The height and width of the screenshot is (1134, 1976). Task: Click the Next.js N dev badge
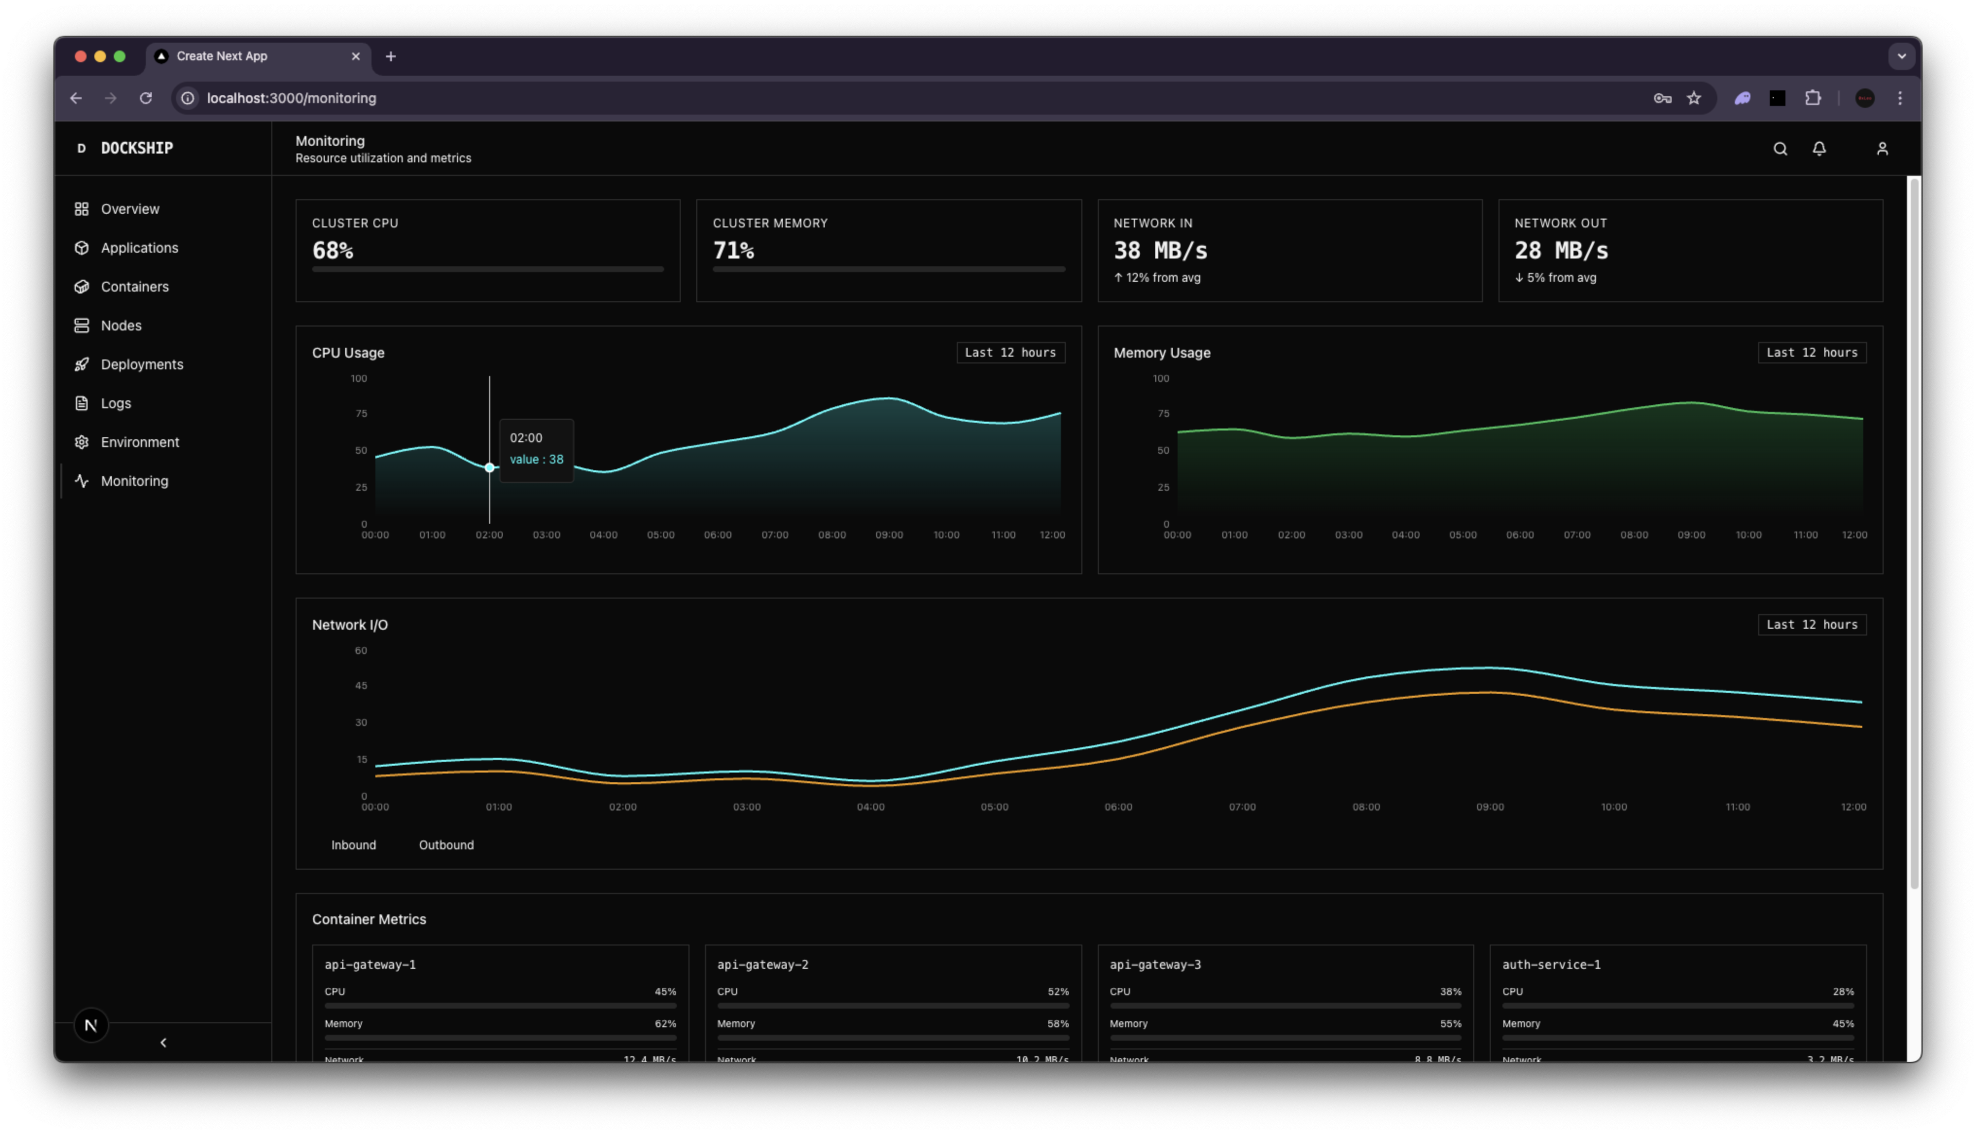tap(91, 1026)
